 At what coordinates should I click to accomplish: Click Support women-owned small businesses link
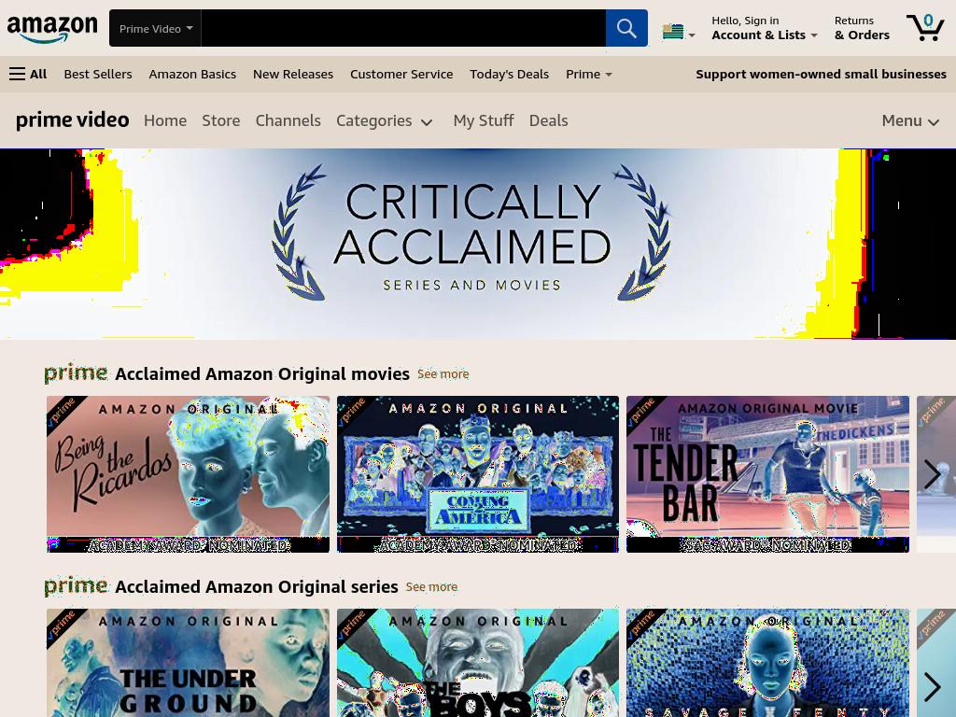pyautogui.click(x=821, y=75)
